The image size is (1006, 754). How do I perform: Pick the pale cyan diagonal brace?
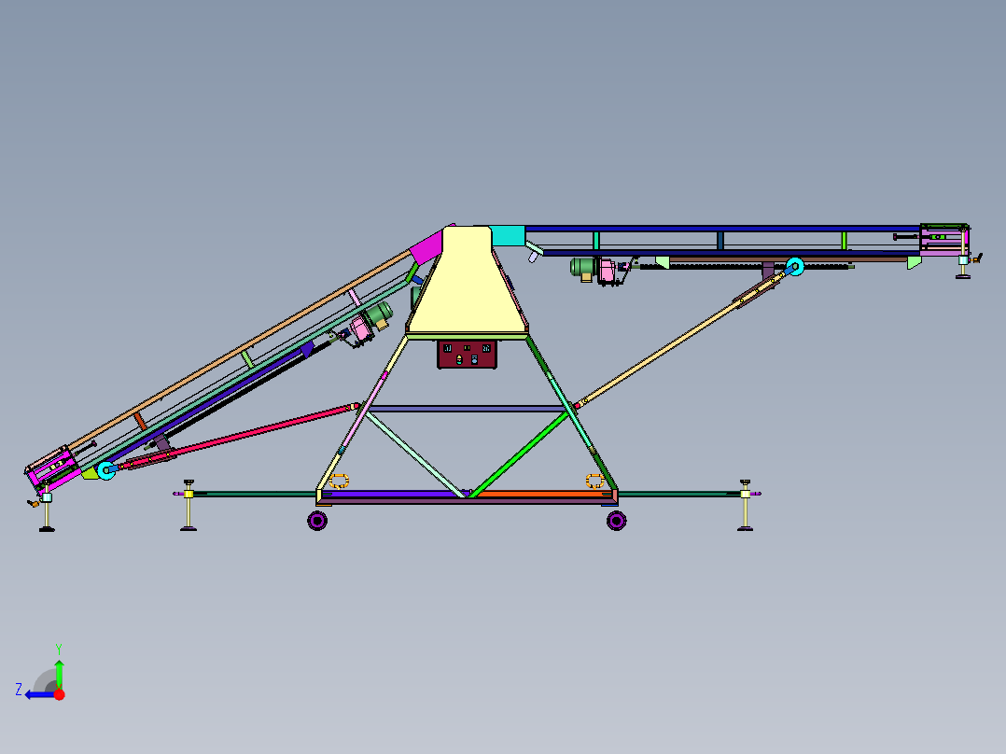coord(415,454)
